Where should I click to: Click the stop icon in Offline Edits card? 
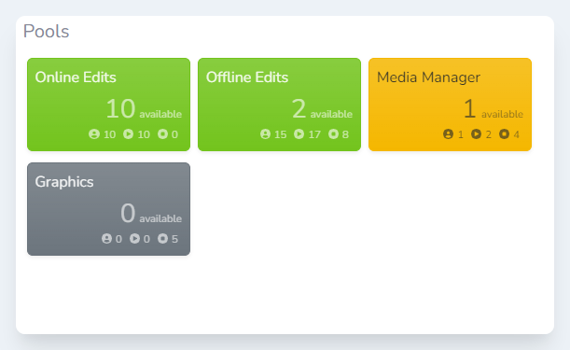click(x=333, y=134)
